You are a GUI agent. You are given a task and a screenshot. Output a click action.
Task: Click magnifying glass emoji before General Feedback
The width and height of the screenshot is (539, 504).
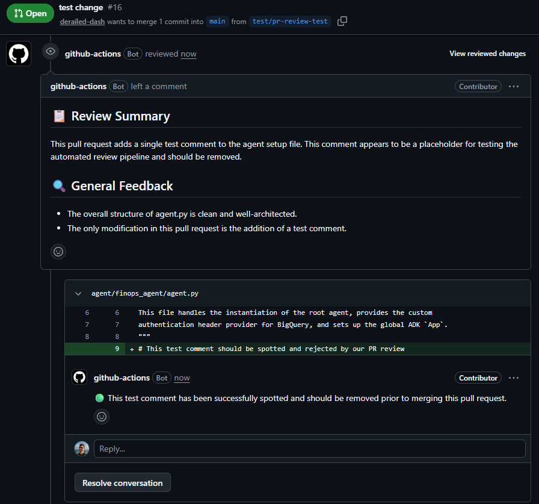tap(59, 186)
